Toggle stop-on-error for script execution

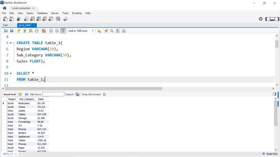tap(44, 31)
